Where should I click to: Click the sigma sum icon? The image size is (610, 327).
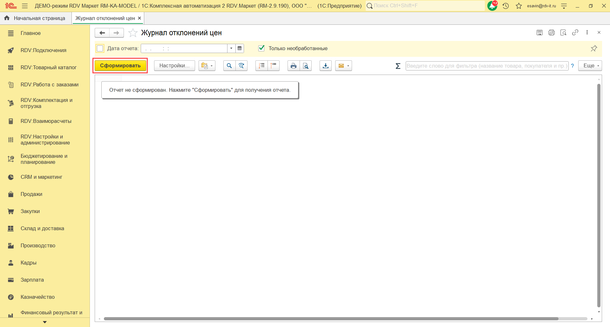(x=398, y=66)
